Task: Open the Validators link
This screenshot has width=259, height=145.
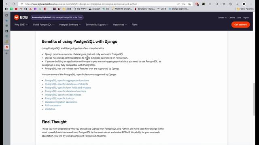Action: [50, 109]
